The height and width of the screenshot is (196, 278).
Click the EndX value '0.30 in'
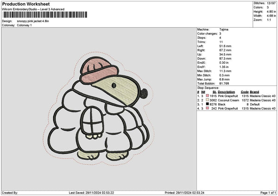coord(224,63)
